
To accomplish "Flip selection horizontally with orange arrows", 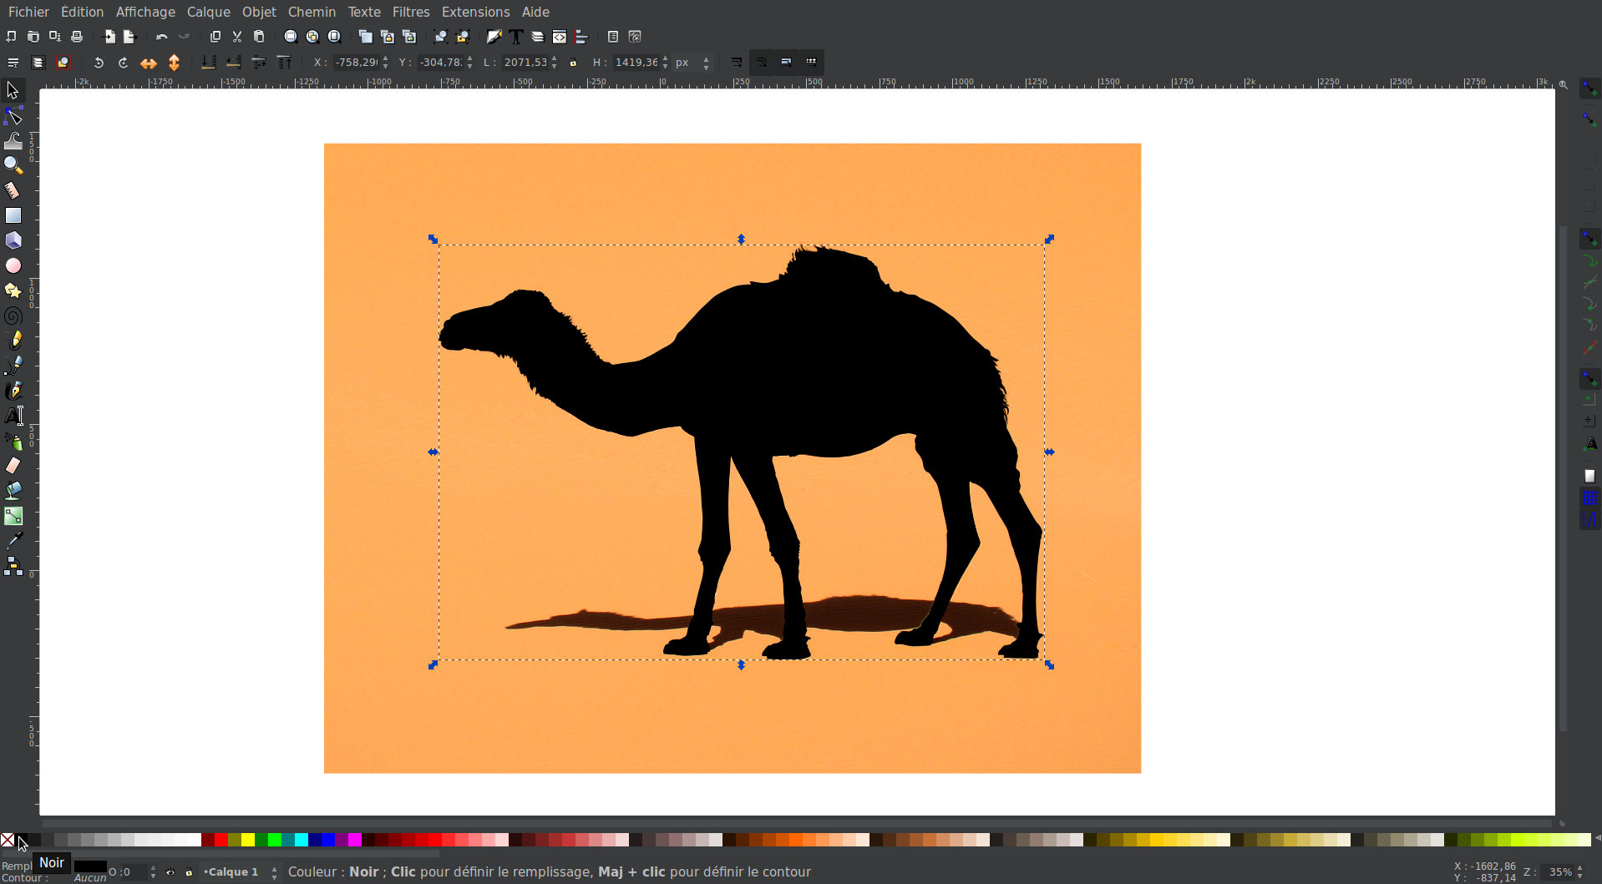I will click(x=149, y=63).
